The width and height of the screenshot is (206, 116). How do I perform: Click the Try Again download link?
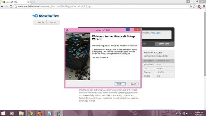click(156, 33)
